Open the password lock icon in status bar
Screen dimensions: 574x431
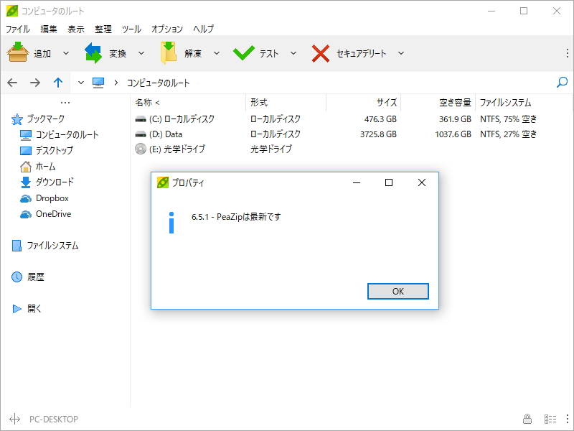(527, 419)
